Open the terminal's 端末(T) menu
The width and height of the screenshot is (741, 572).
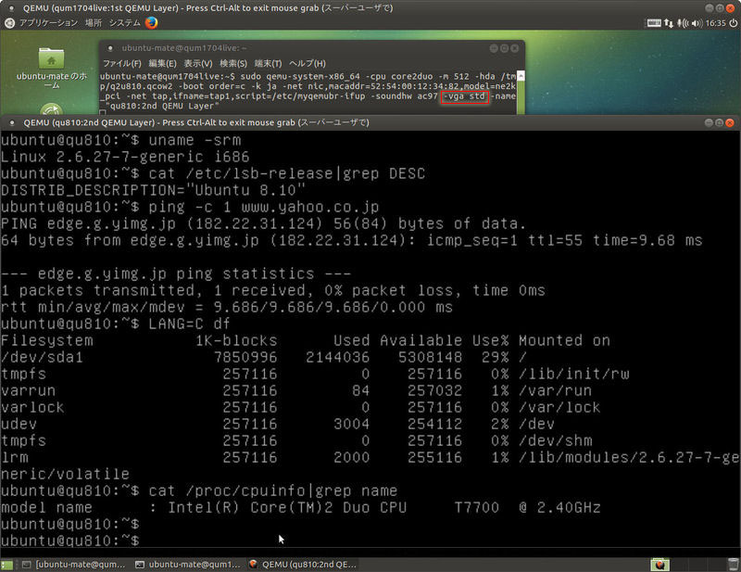click(268, 63)
